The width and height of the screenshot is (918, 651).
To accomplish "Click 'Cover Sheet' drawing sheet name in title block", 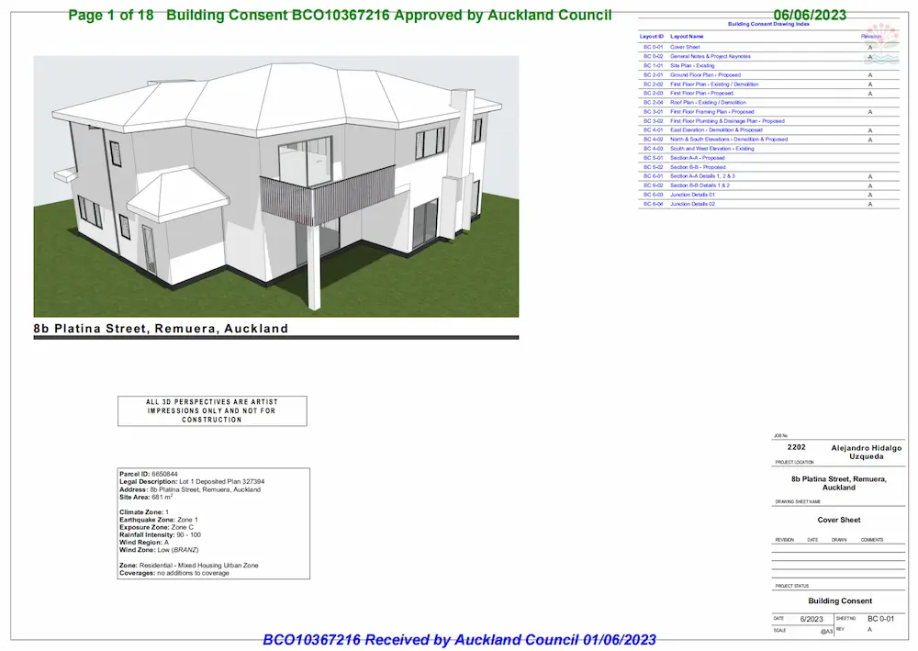I will tap(839, 520).
